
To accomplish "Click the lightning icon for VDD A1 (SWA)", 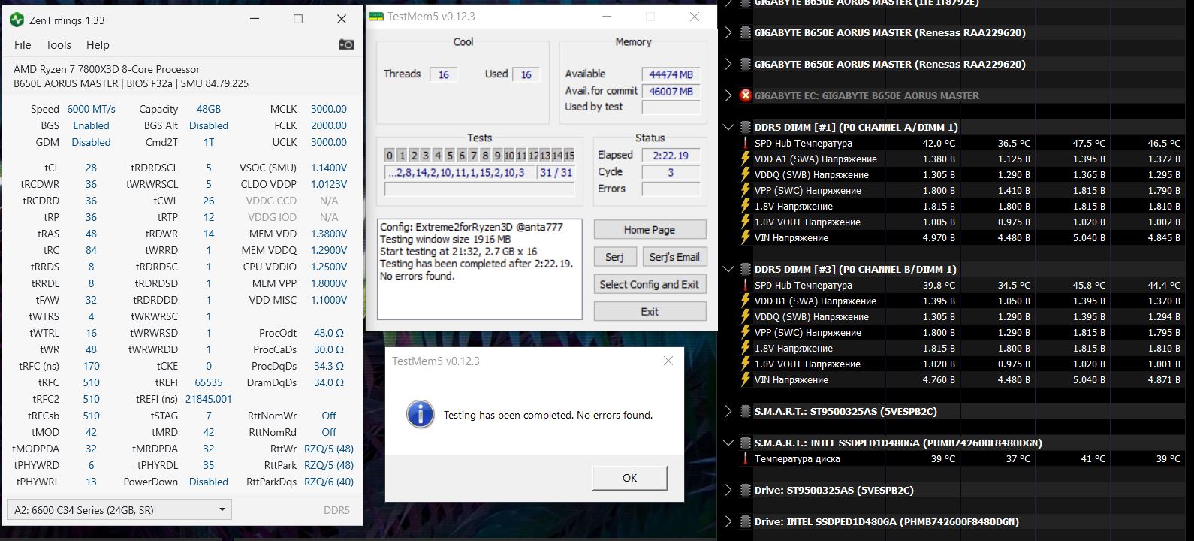I will 745,159.
